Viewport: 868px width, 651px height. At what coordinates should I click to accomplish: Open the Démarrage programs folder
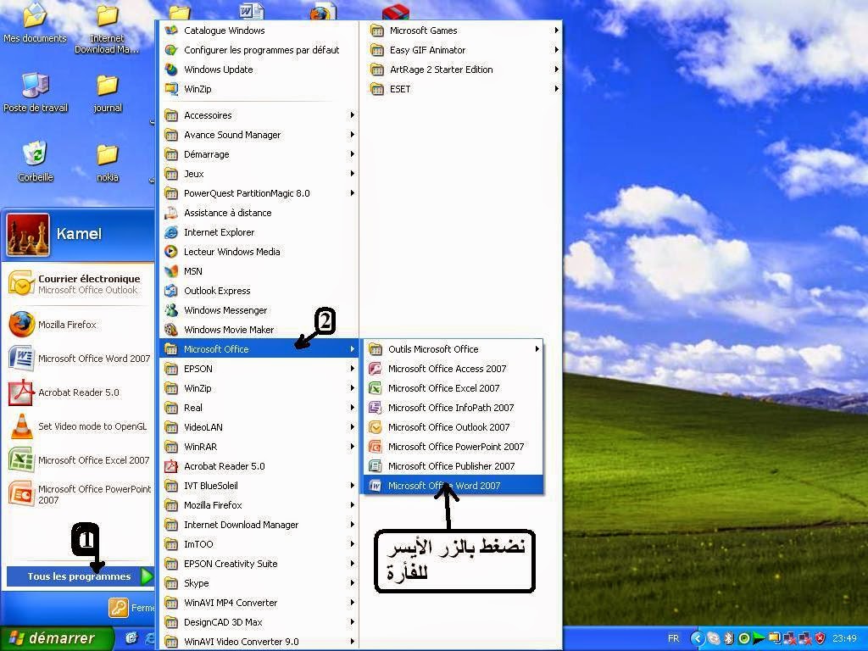tap(259, 154)
